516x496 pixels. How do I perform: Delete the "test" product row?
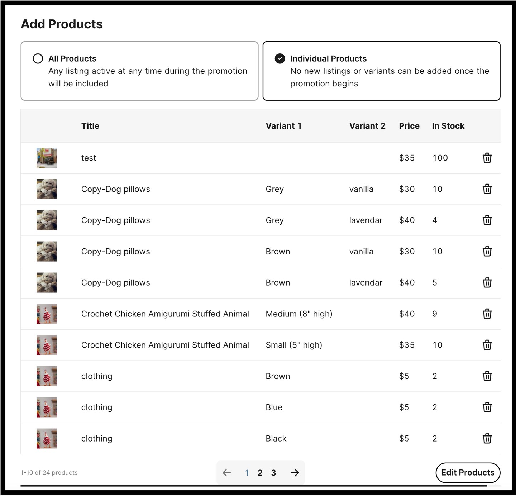point(487,158)
